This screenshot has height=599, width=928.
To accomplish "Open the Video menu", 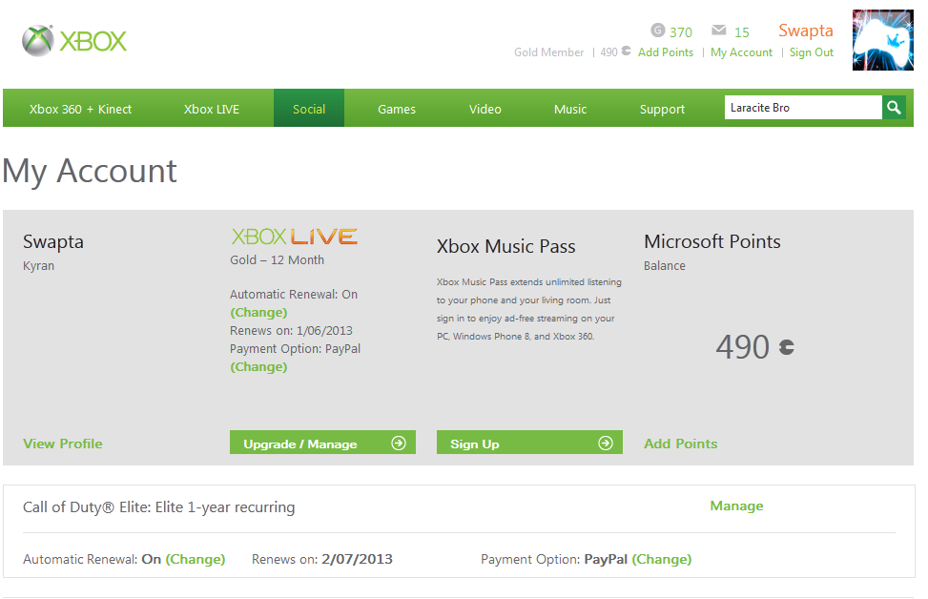I will point(485,109).
